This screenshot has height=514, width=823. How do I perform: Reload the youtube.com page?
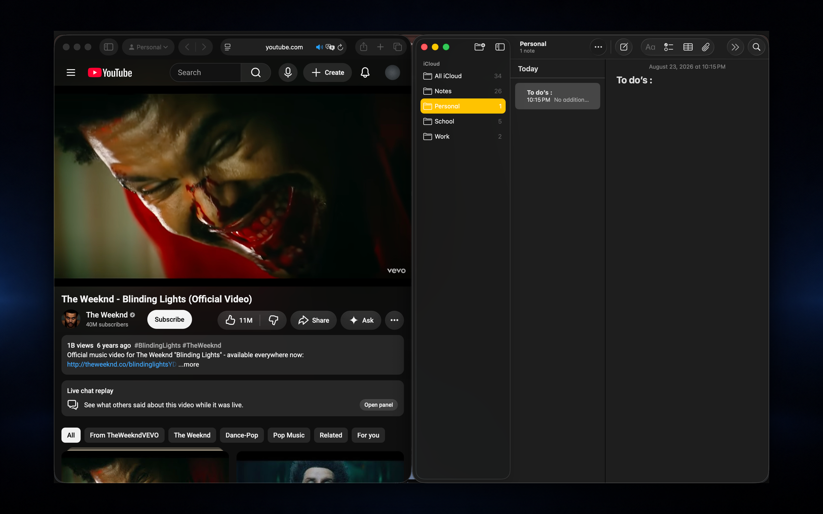coord(340,47)
